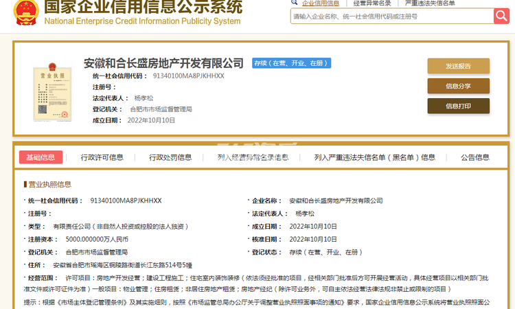This screenshot has width=515, height=309.
Task: Click the company title 安徽和合长盛房地产开发有限公司
Action: [163, 63]
